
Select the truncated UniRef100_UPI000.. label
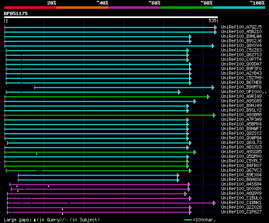244,92
